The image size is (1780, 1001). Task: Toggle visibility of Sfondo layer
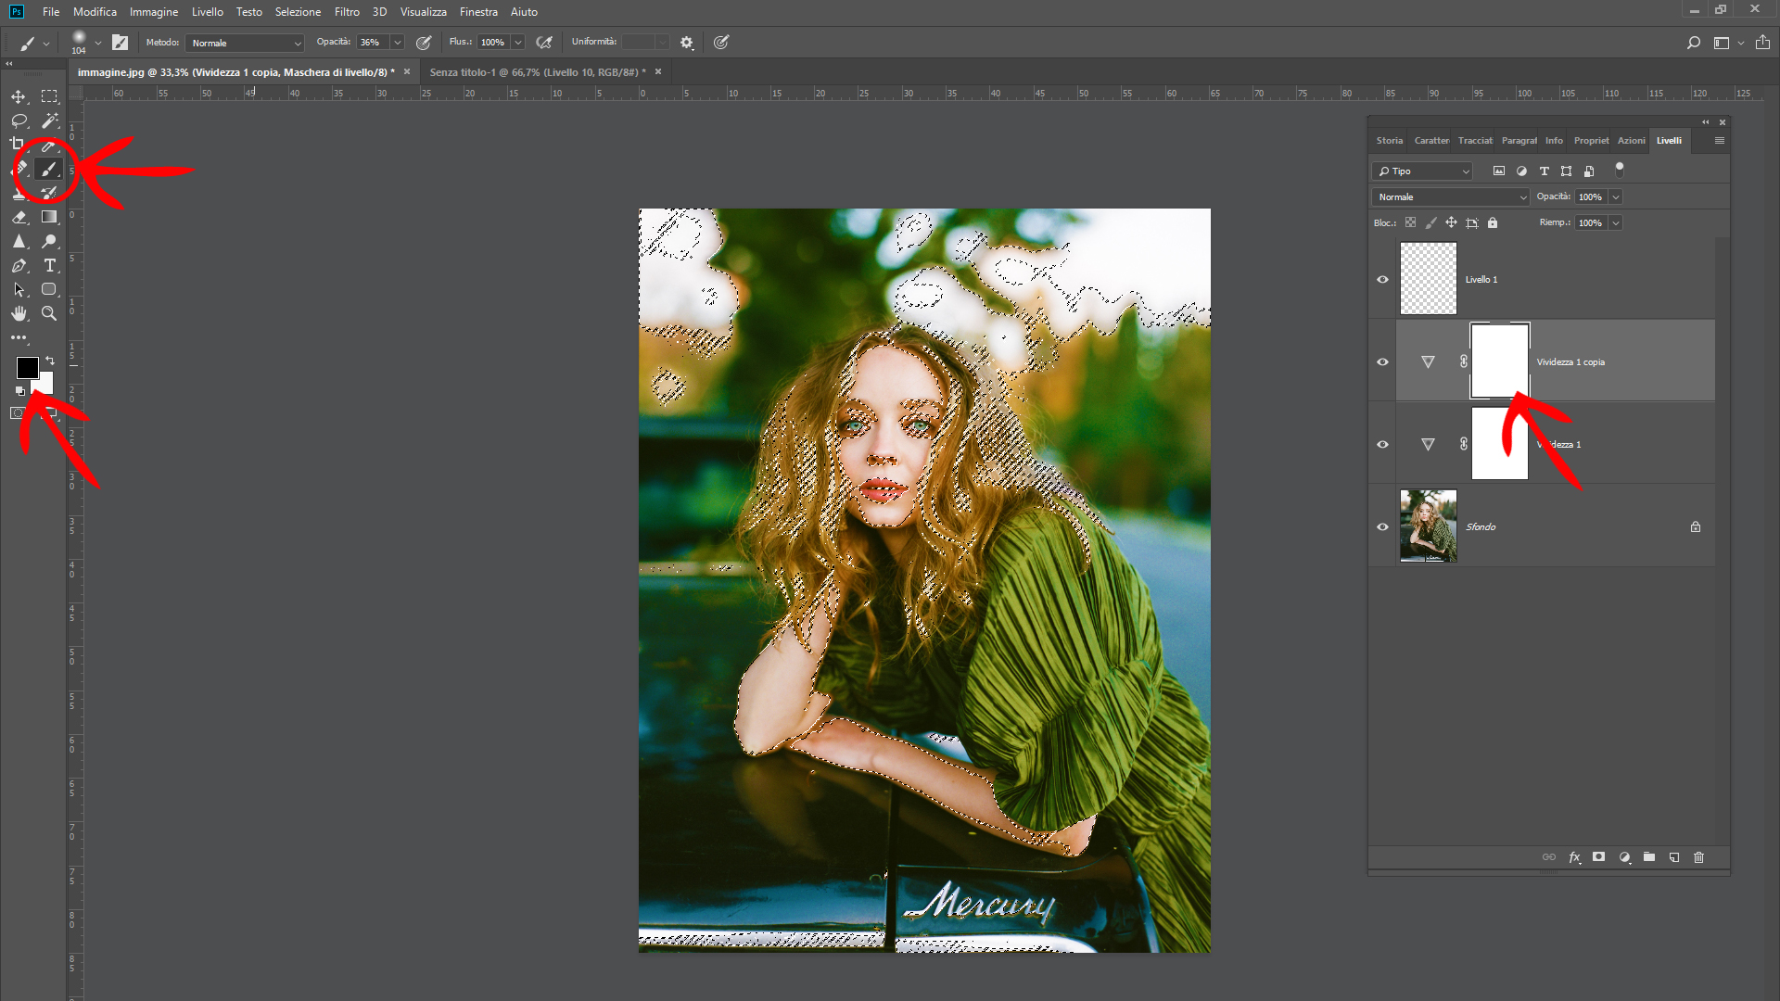(1382, 526)
